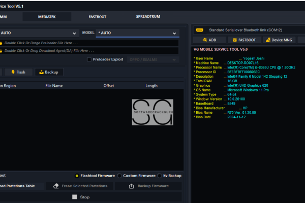
Task: Open Device MNG
Action: pos(279,40)
